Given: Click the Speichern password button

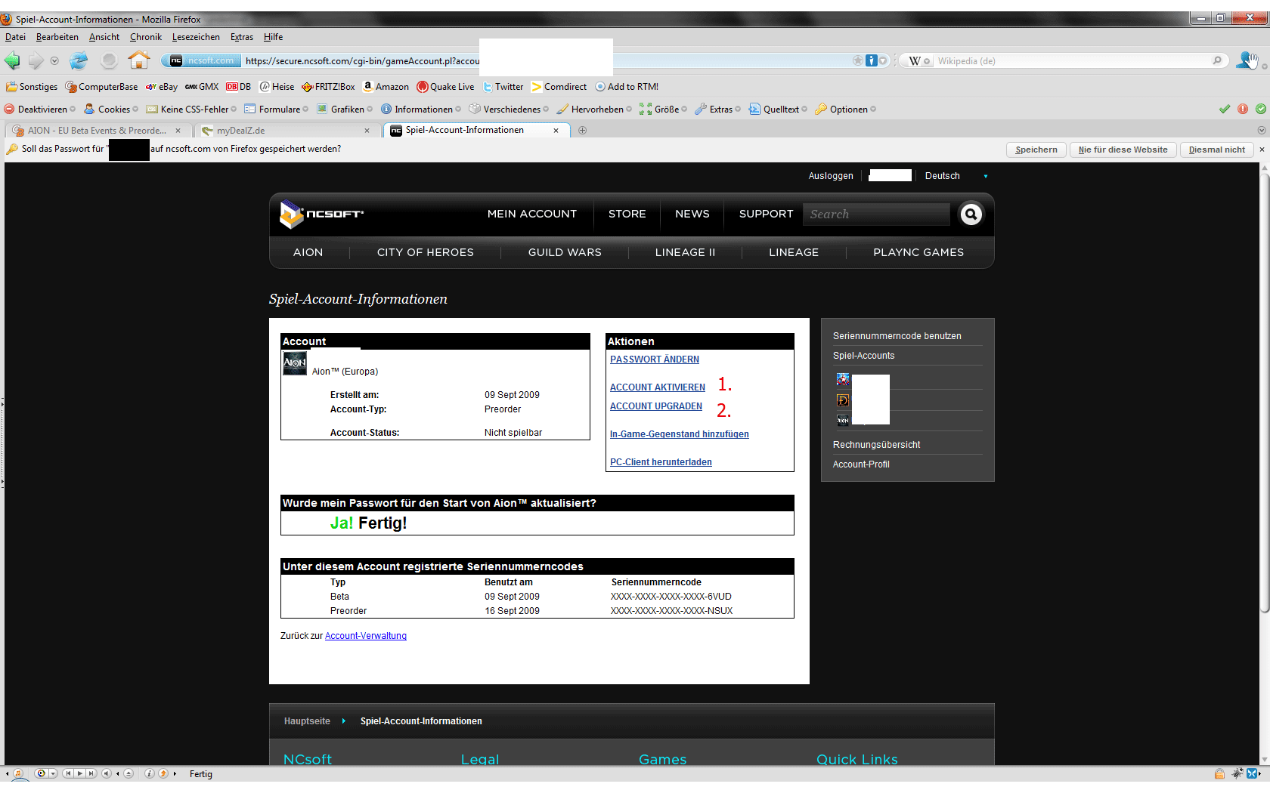Looking at the screenshot, I should coord(1036,150).
